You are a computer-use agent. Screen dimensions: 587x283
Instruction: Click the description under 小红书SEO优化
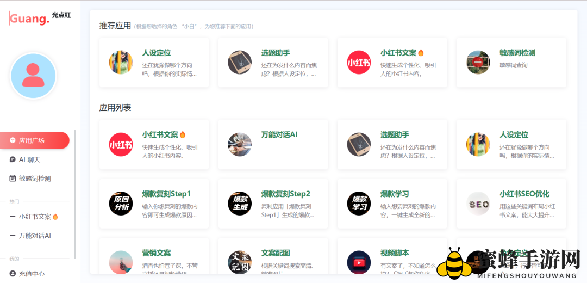[x=527, y=211]
